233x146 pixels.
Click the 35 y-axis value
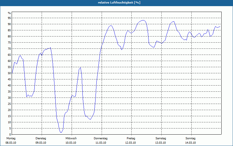pyautogui.click(x=9, y=92)
